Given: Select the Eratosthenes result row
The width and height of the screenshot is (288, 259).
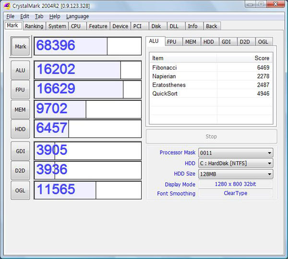Looking at the screenshot, I should (211, 85).
